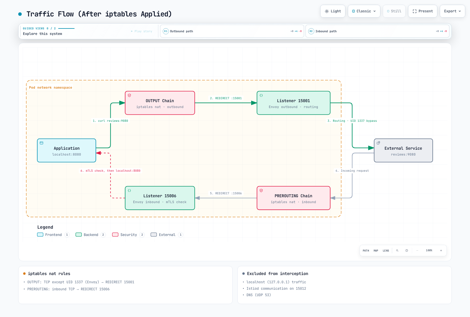Click Play story
This screenshot has height=317, width=470.
142,31
